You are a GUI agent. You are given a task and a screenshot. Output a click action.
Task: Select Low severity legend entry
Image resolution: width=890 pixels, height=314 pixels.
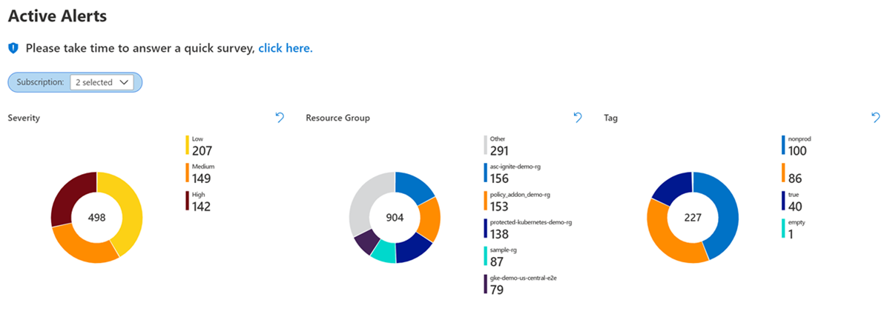(x=200, y=146)
